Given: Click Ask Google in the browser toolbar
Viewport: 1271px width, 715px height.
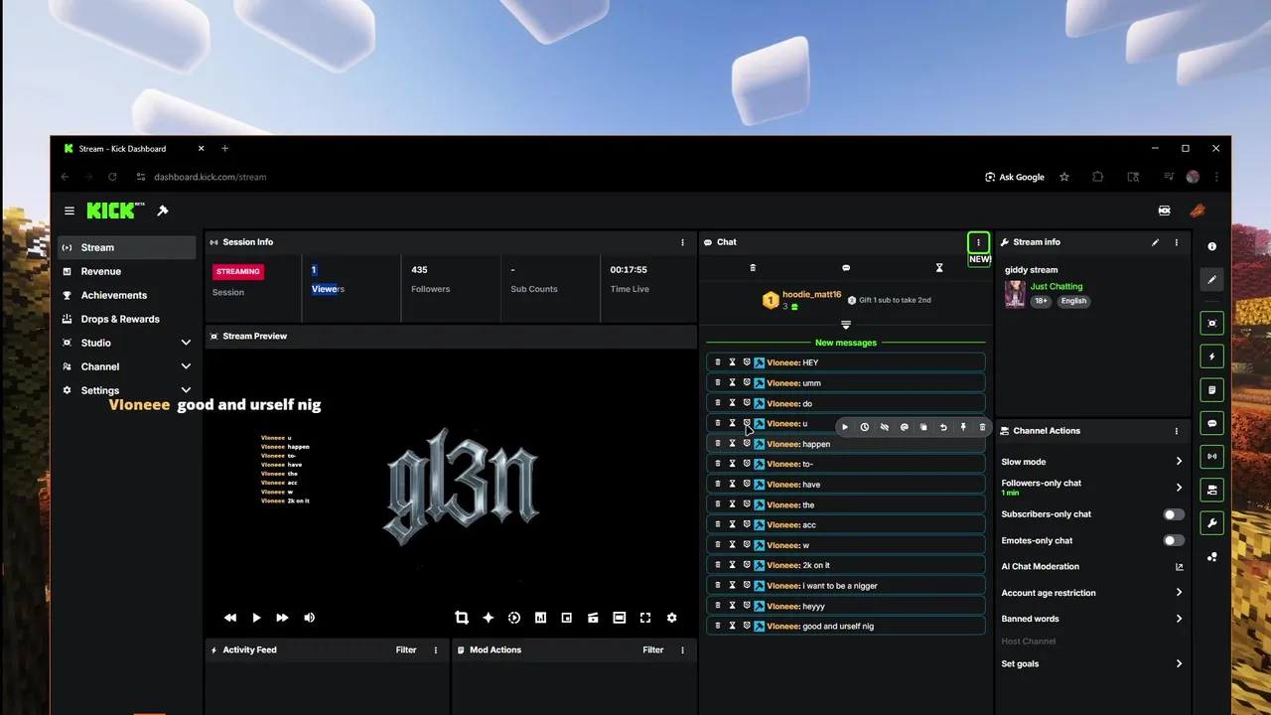Looking at the screenshot, I should pos(1015,177).
